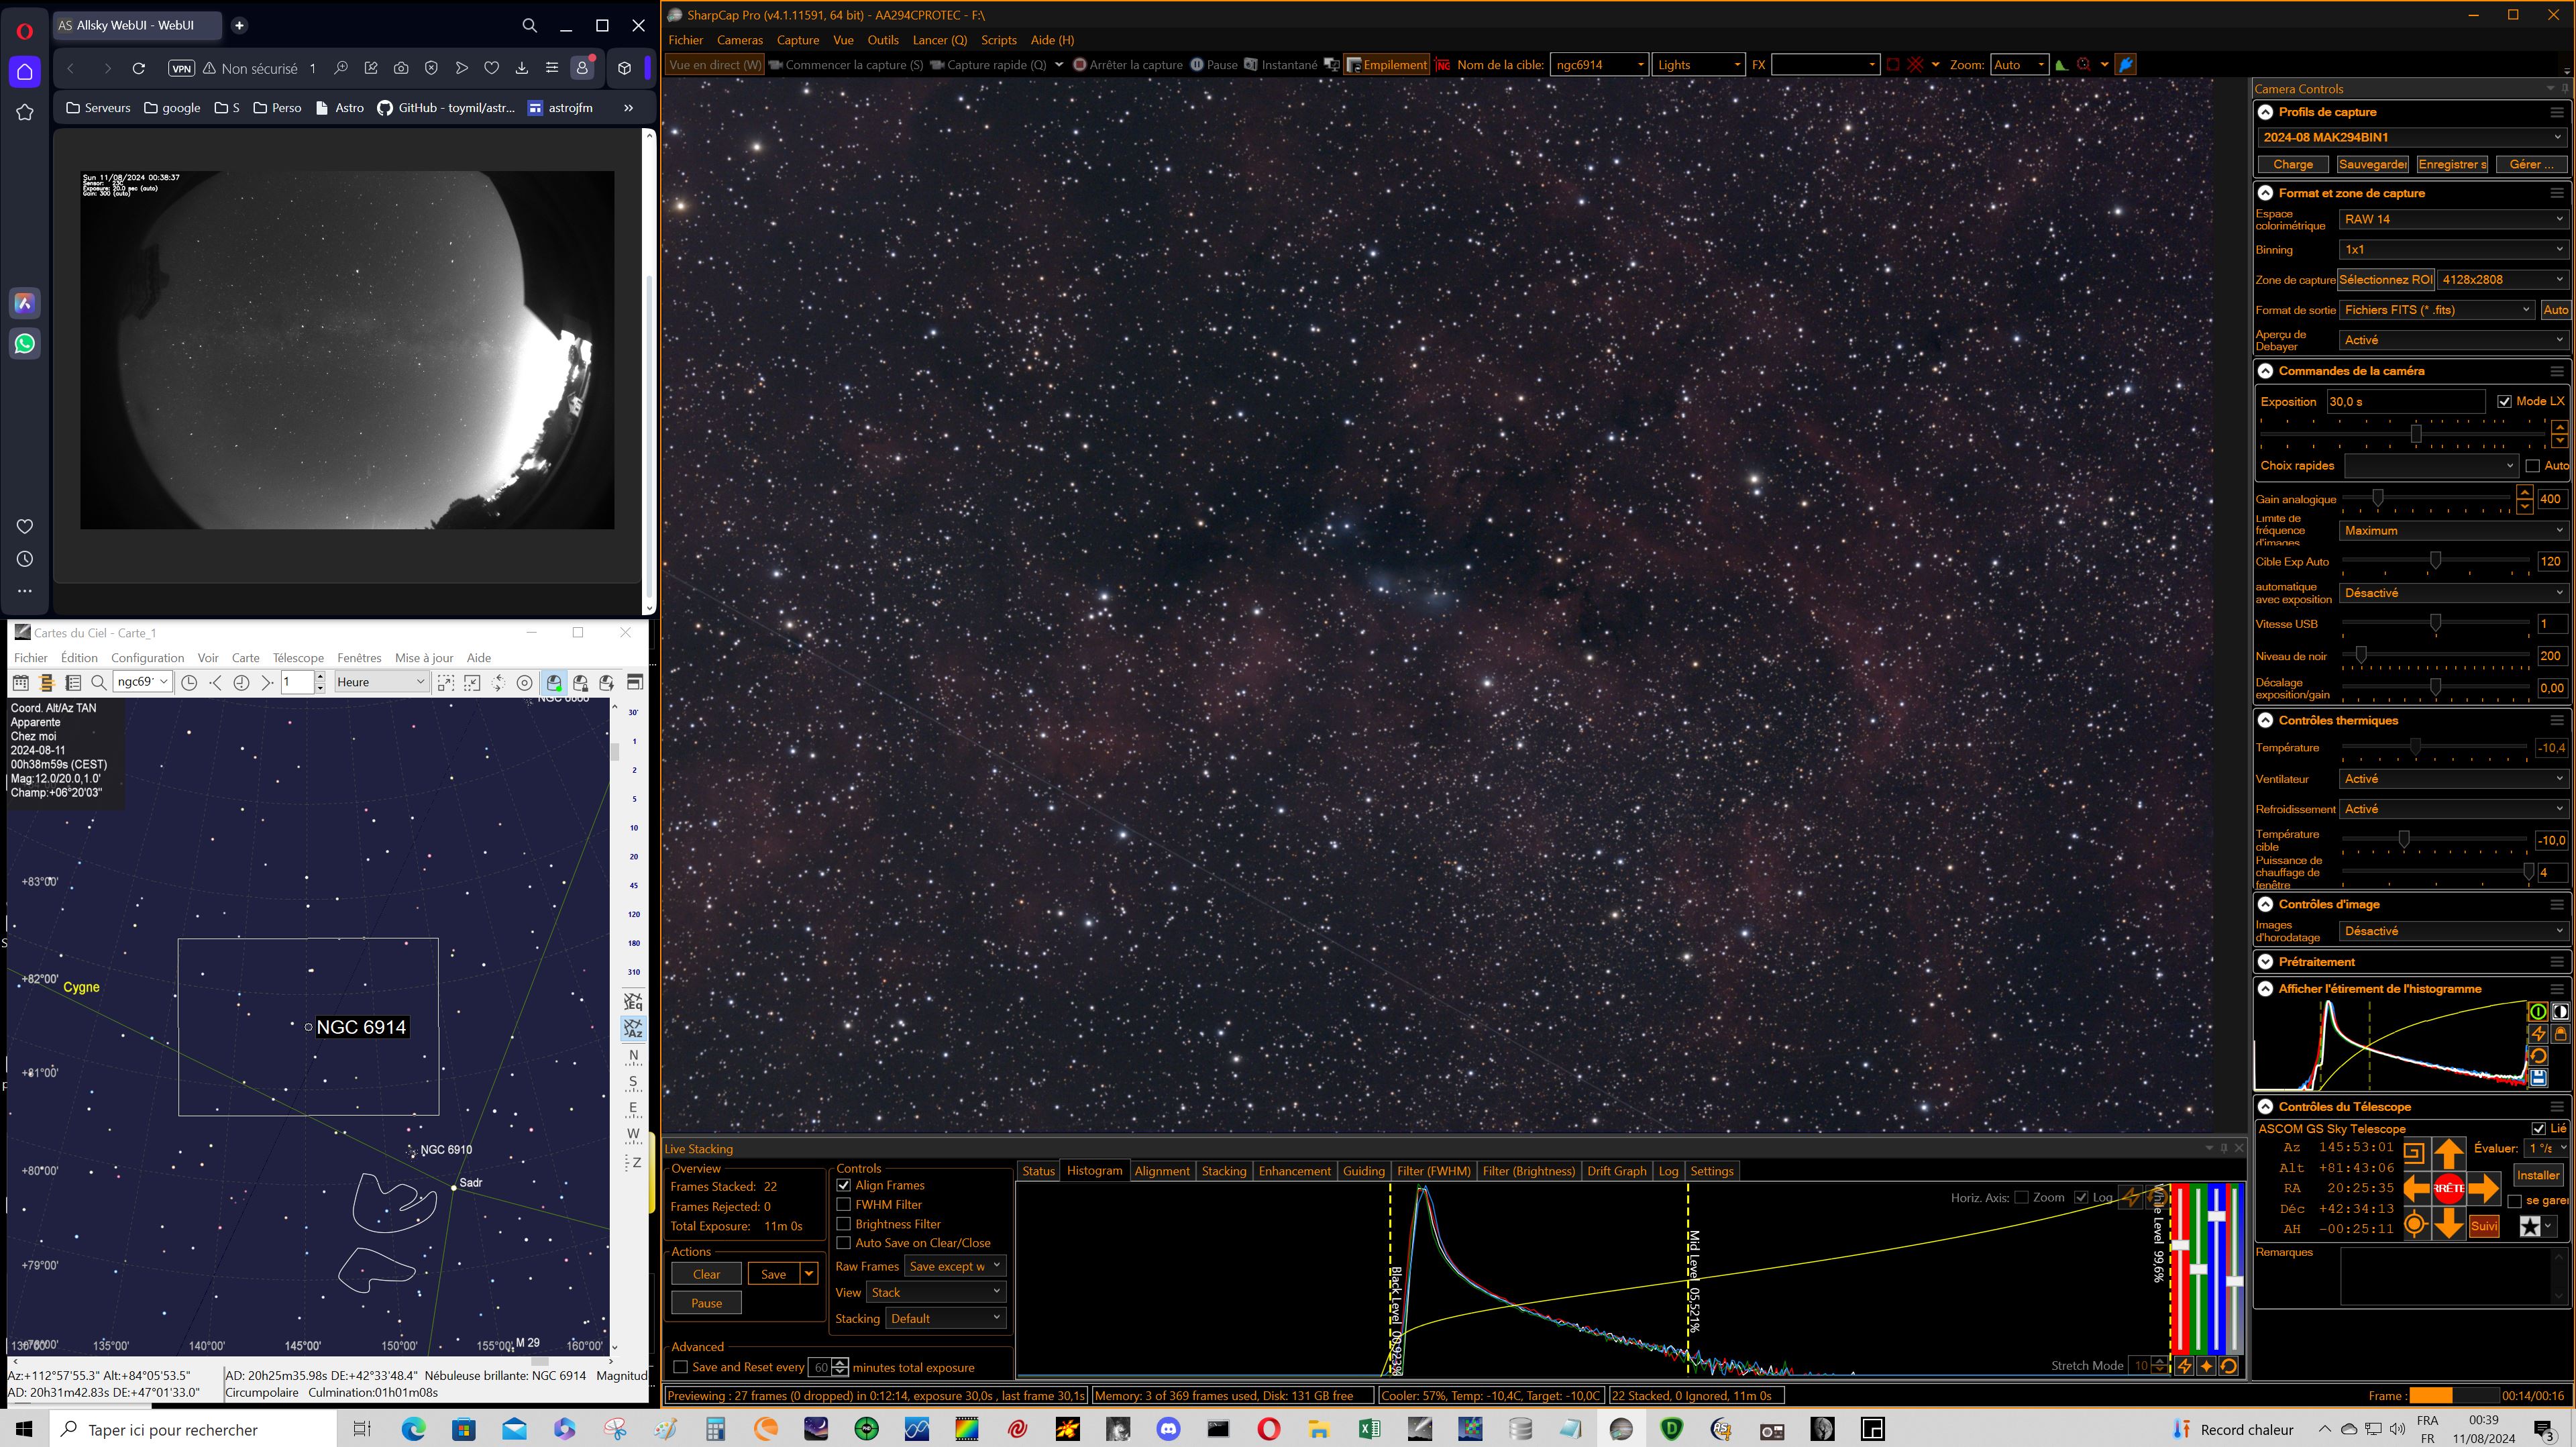Move telescope down with the down arrow
This screenshot has height=1447, width=2576.
(2448, 1223)
